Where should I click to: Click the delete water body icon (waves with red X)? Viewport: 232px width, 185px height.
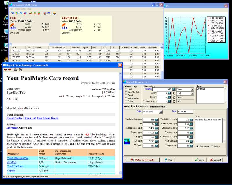click(x=25, y=13)
